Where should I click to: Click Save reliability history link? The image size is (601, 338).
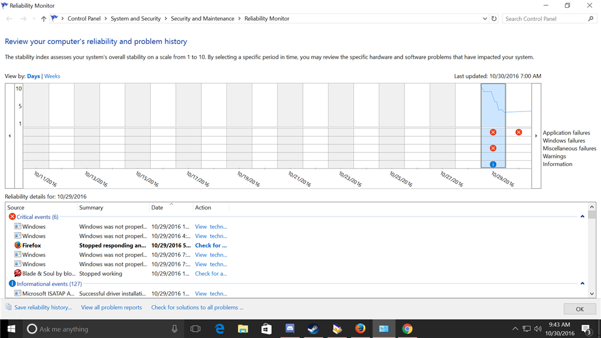(43, 307)
